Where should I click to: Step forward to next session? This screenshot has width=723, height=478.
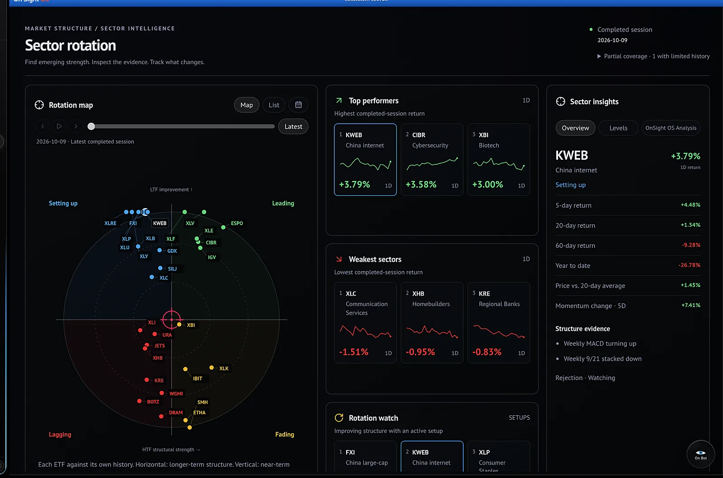76,126
